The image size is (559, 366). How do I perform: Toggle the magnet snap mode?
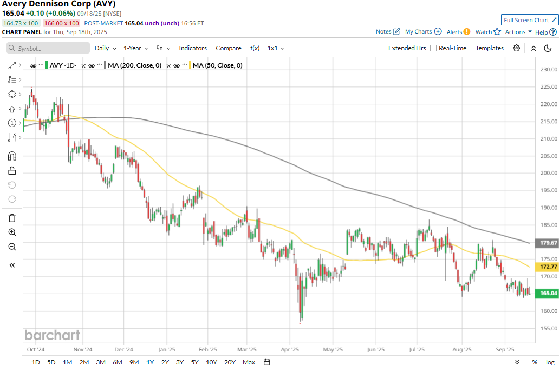tap(12, 156)
